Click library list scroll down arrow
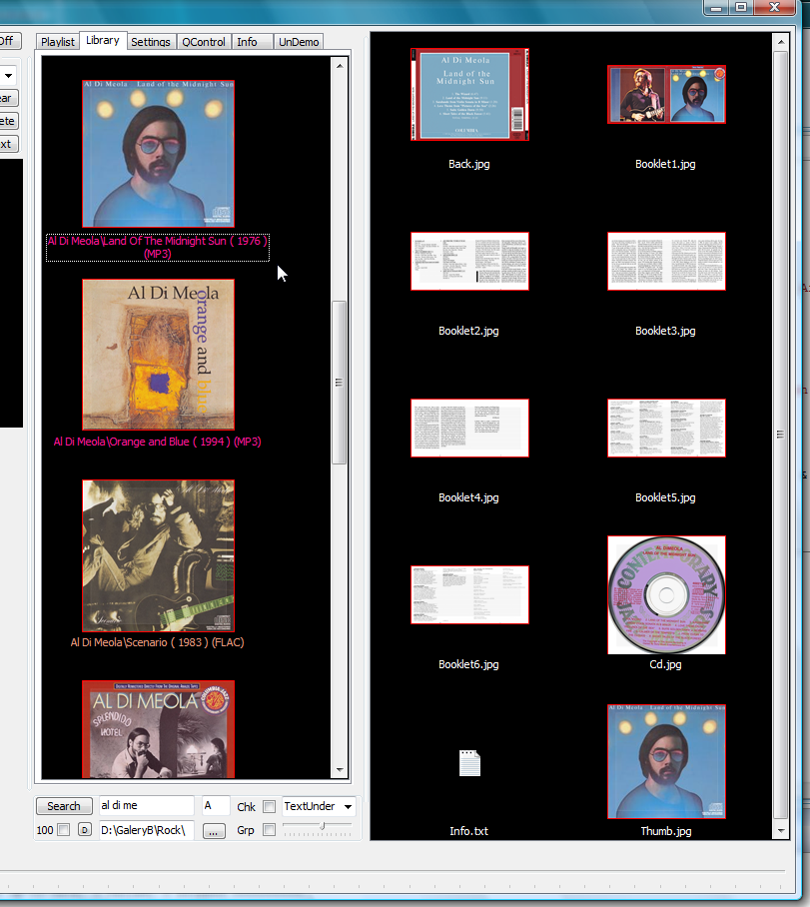The width and height of the screenshot is (810, 907). (340, 770)
